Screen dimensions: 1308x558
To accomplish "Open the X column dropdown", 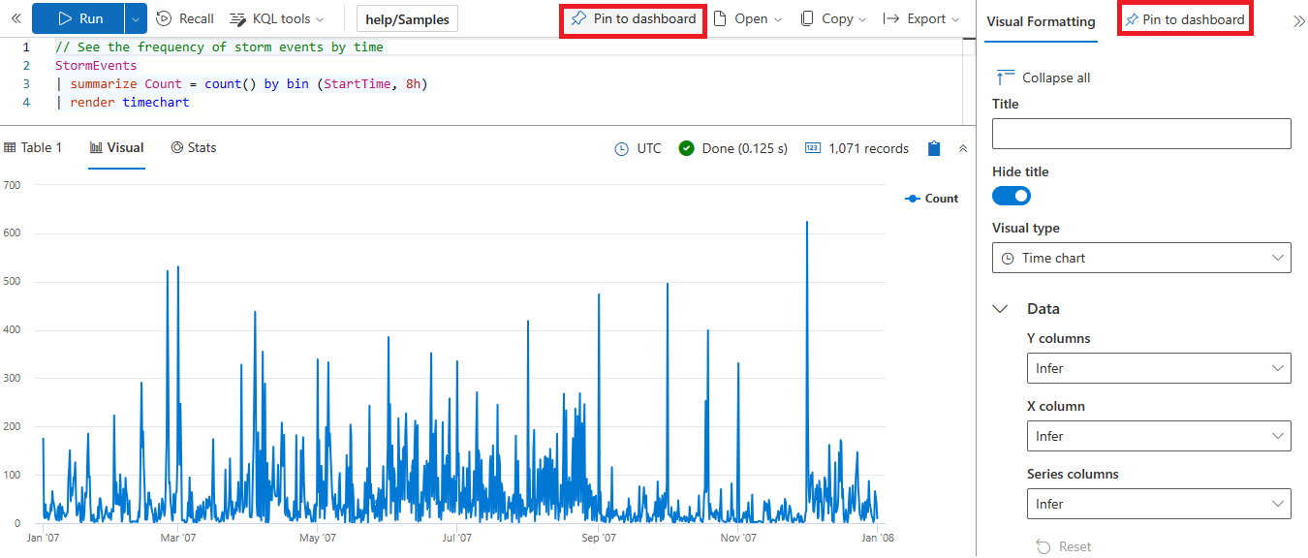I will [1159, 436].
